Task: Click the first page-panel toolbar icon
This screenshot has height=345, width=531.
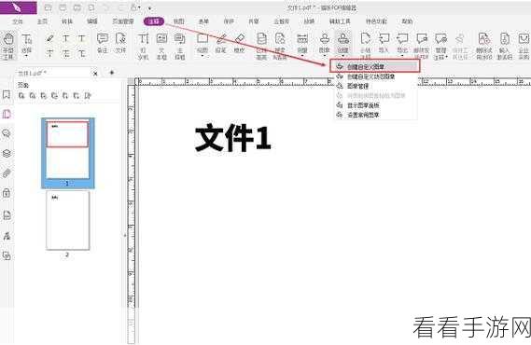Action: pos(21,96)
